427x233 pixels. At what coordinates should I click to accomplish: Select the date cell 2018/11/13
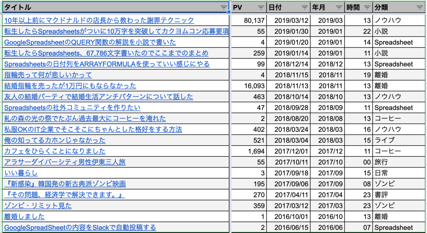click(x=288, y=86)
